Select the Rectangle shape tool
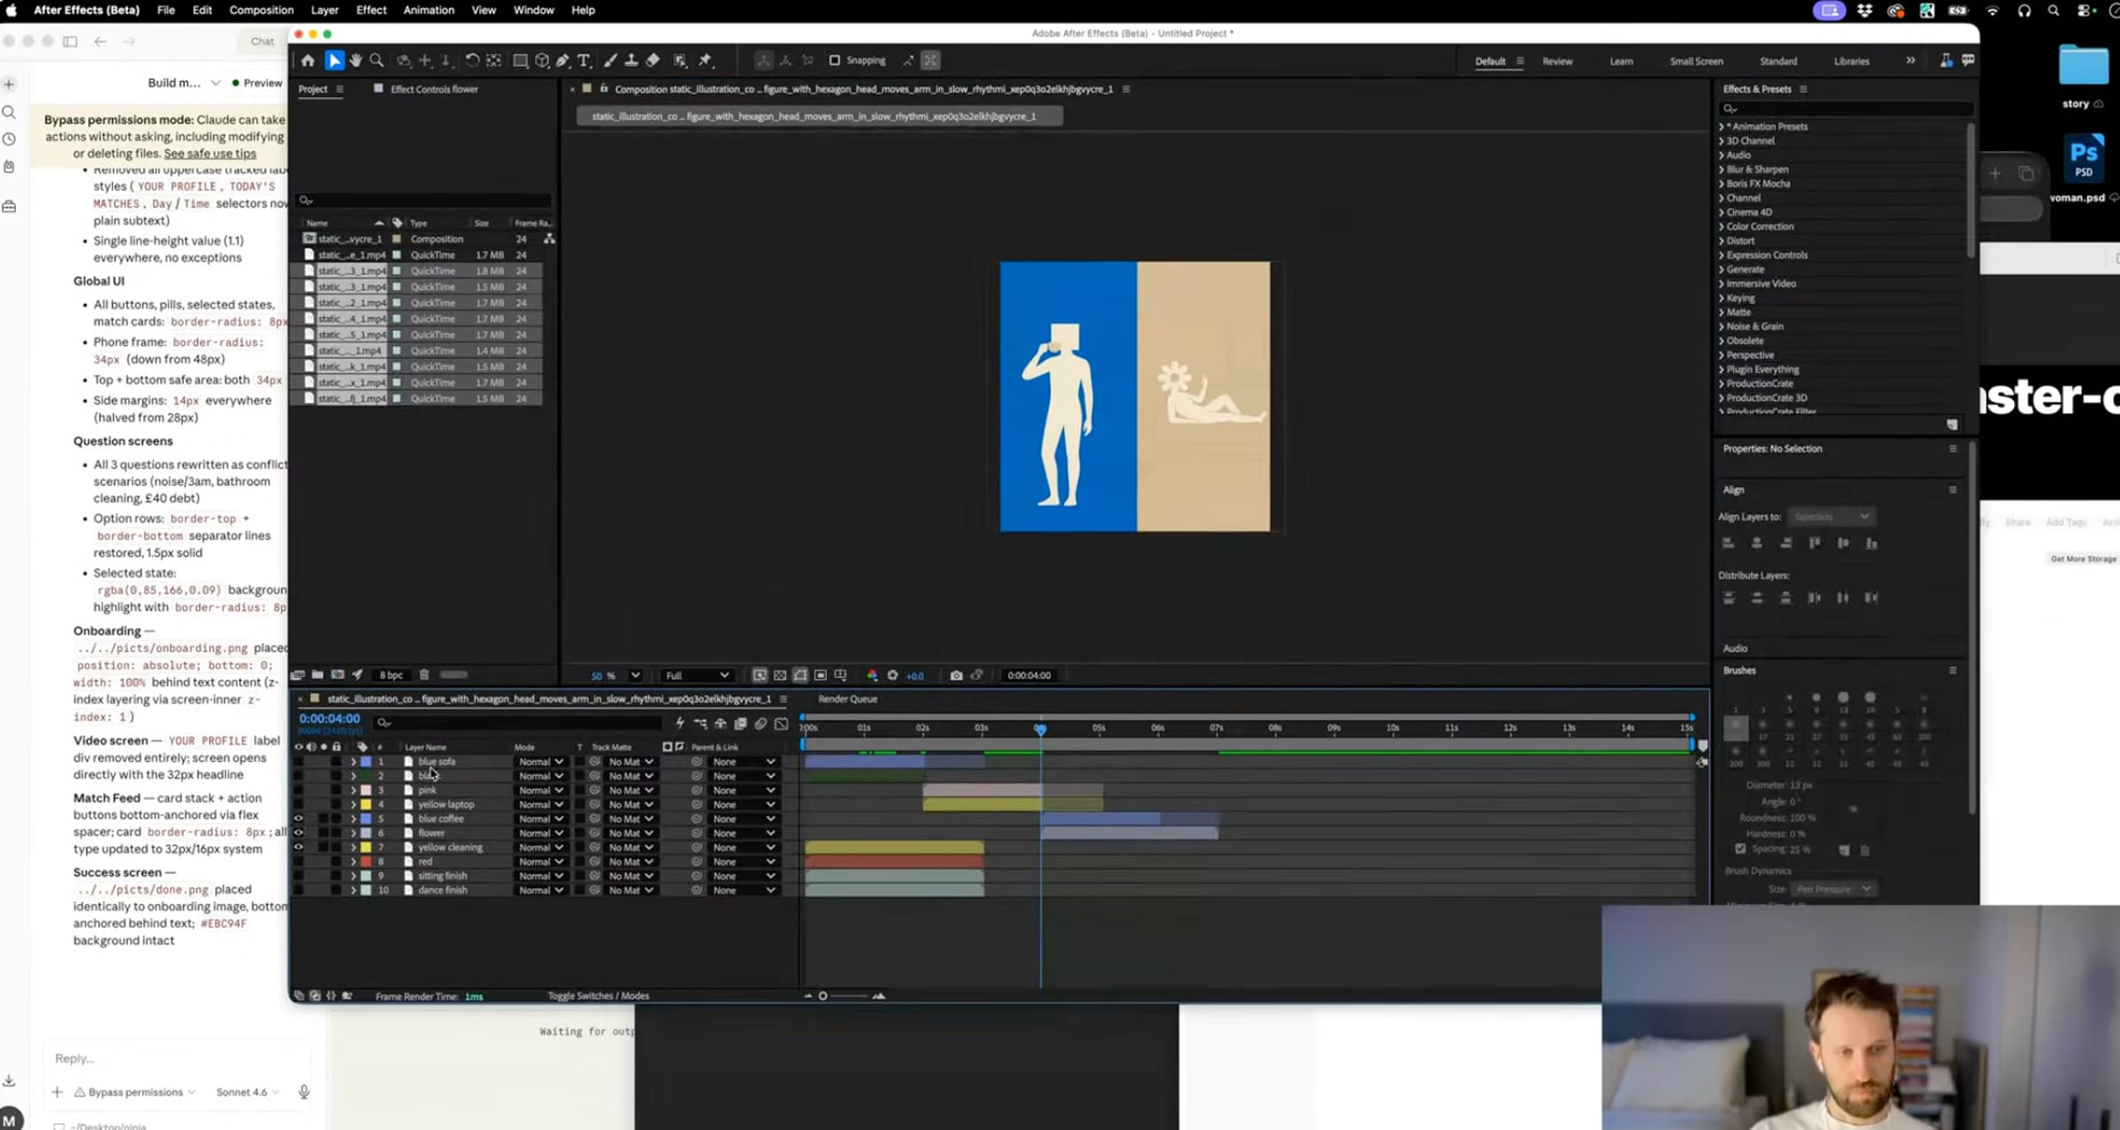Screen dimensions: 2120x1130 (x=520, y=61)
